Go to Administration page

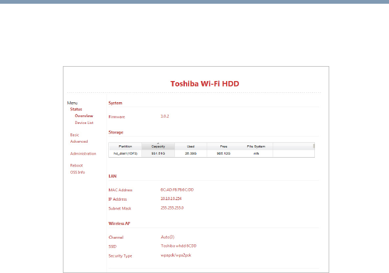tap(83, 153)
